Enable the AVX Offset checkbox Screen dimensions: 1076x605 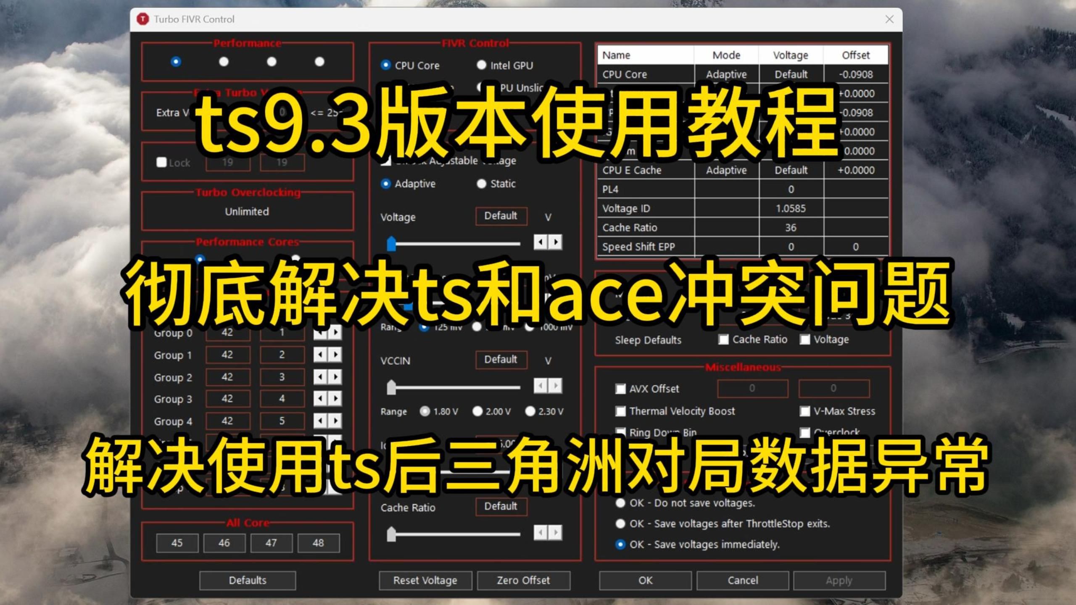click(x=620, y=389)
